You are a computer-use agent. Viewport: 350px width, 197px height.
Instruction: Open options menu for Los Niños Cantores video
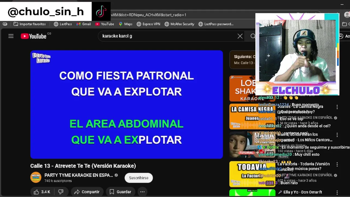coord(337,135)
